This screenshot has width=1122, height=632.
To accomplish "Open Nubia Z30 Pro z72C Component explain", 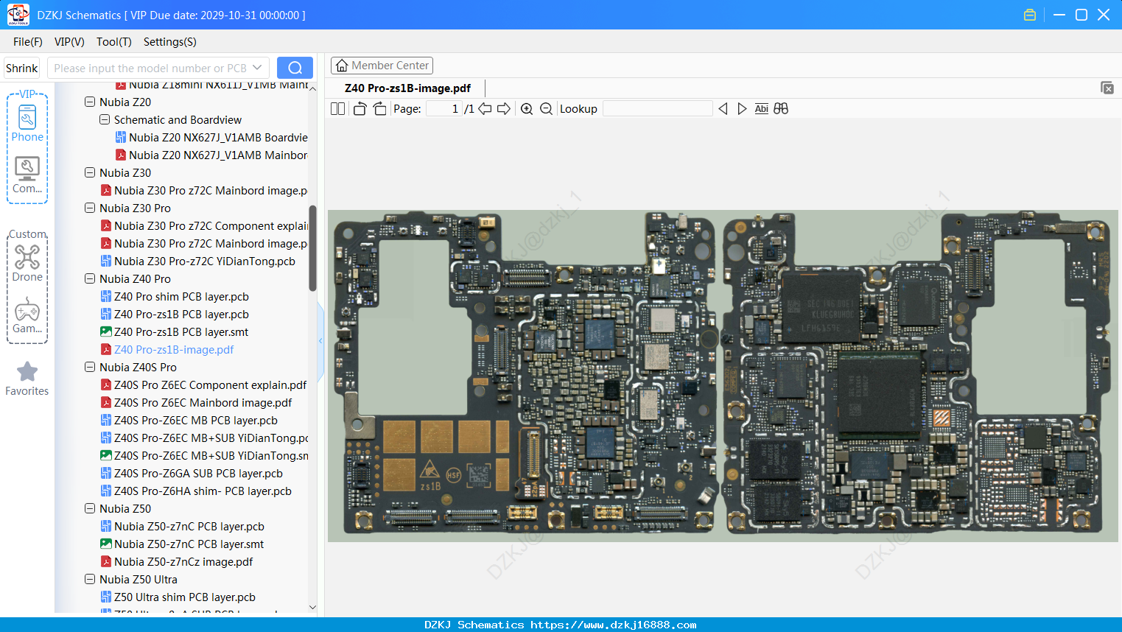I will [x=204, y=226].
